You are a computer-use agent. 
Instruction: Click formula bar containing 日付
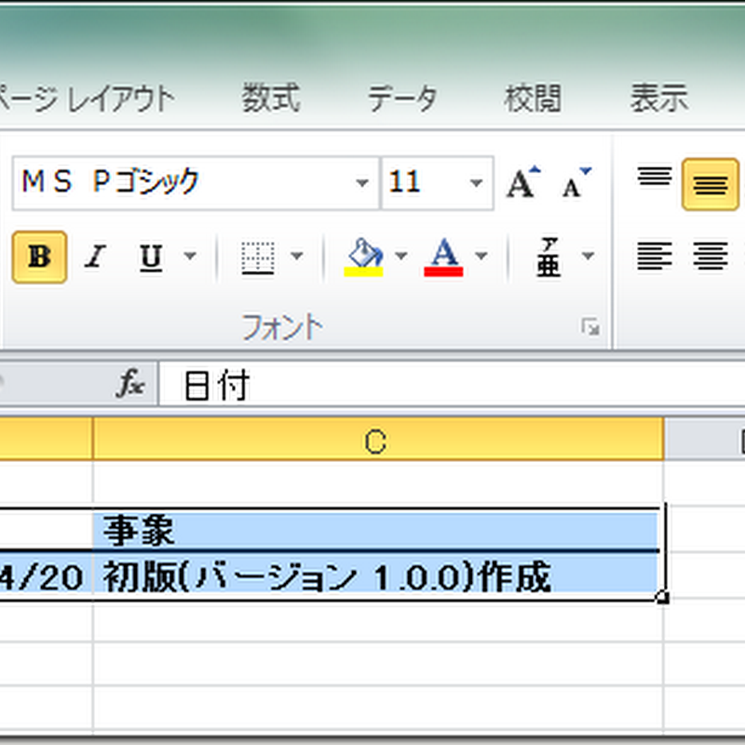(x=453, y=384)
